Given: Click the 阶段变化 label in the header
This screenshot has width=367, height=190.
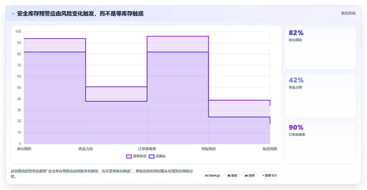Looking at the screenshot, I should click(349, 13).
